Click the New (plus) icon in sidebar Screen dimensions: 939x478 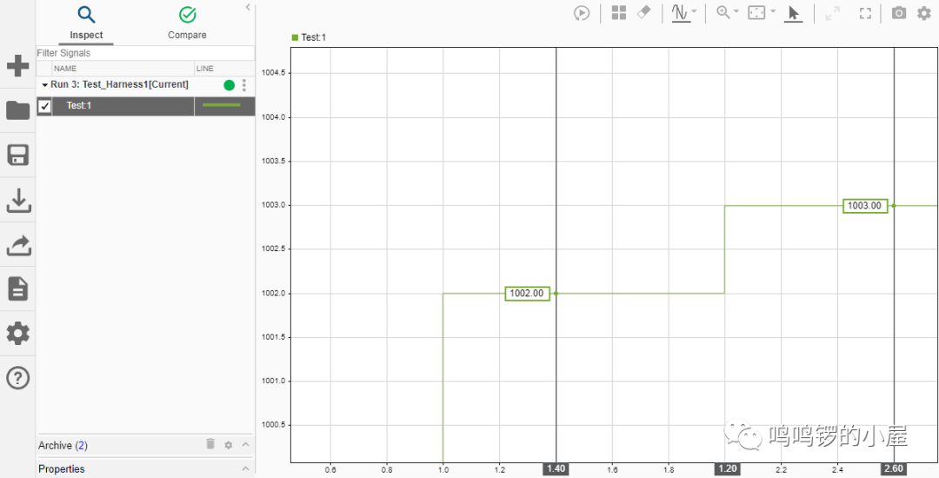point(17,66)
